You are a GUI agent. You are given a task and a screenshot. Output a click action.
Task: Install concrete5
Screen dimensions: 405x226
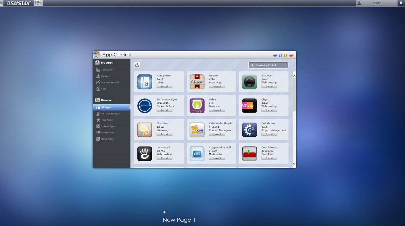[x=165, y=158]
